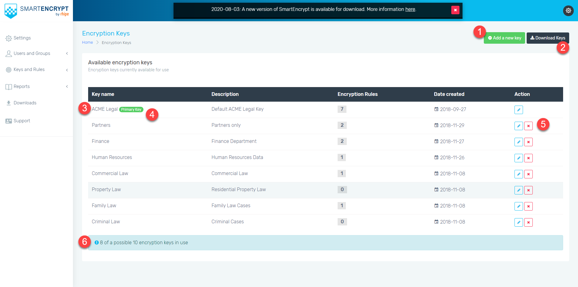Delete the Human Resources key

click(528, 158)
